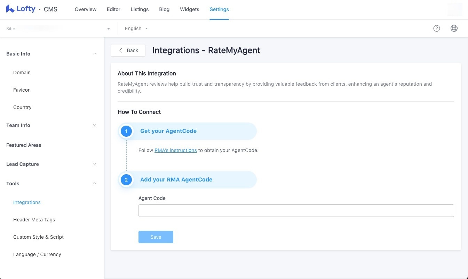Click the Save button
Screen dimensions: 468x279
[156, 237]
